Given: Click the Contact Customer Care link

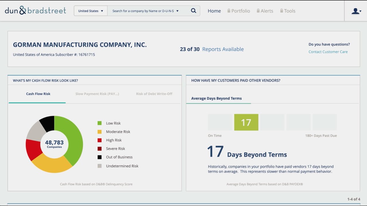Looking at the screenshot, I should [328, 52].
